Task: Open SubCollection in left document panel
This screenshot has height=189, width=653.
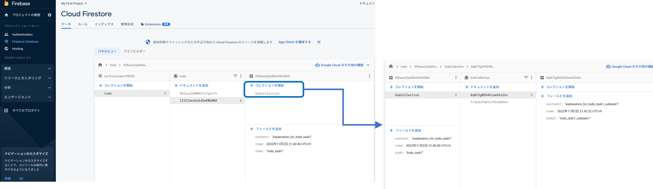Action: (x=267, y=94)
